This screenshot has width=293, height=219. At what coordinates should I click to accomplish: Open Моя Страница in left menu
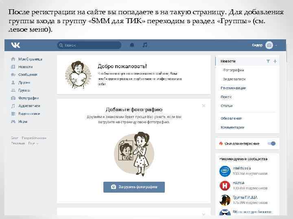pyautogui.click(x=30, y=59)
